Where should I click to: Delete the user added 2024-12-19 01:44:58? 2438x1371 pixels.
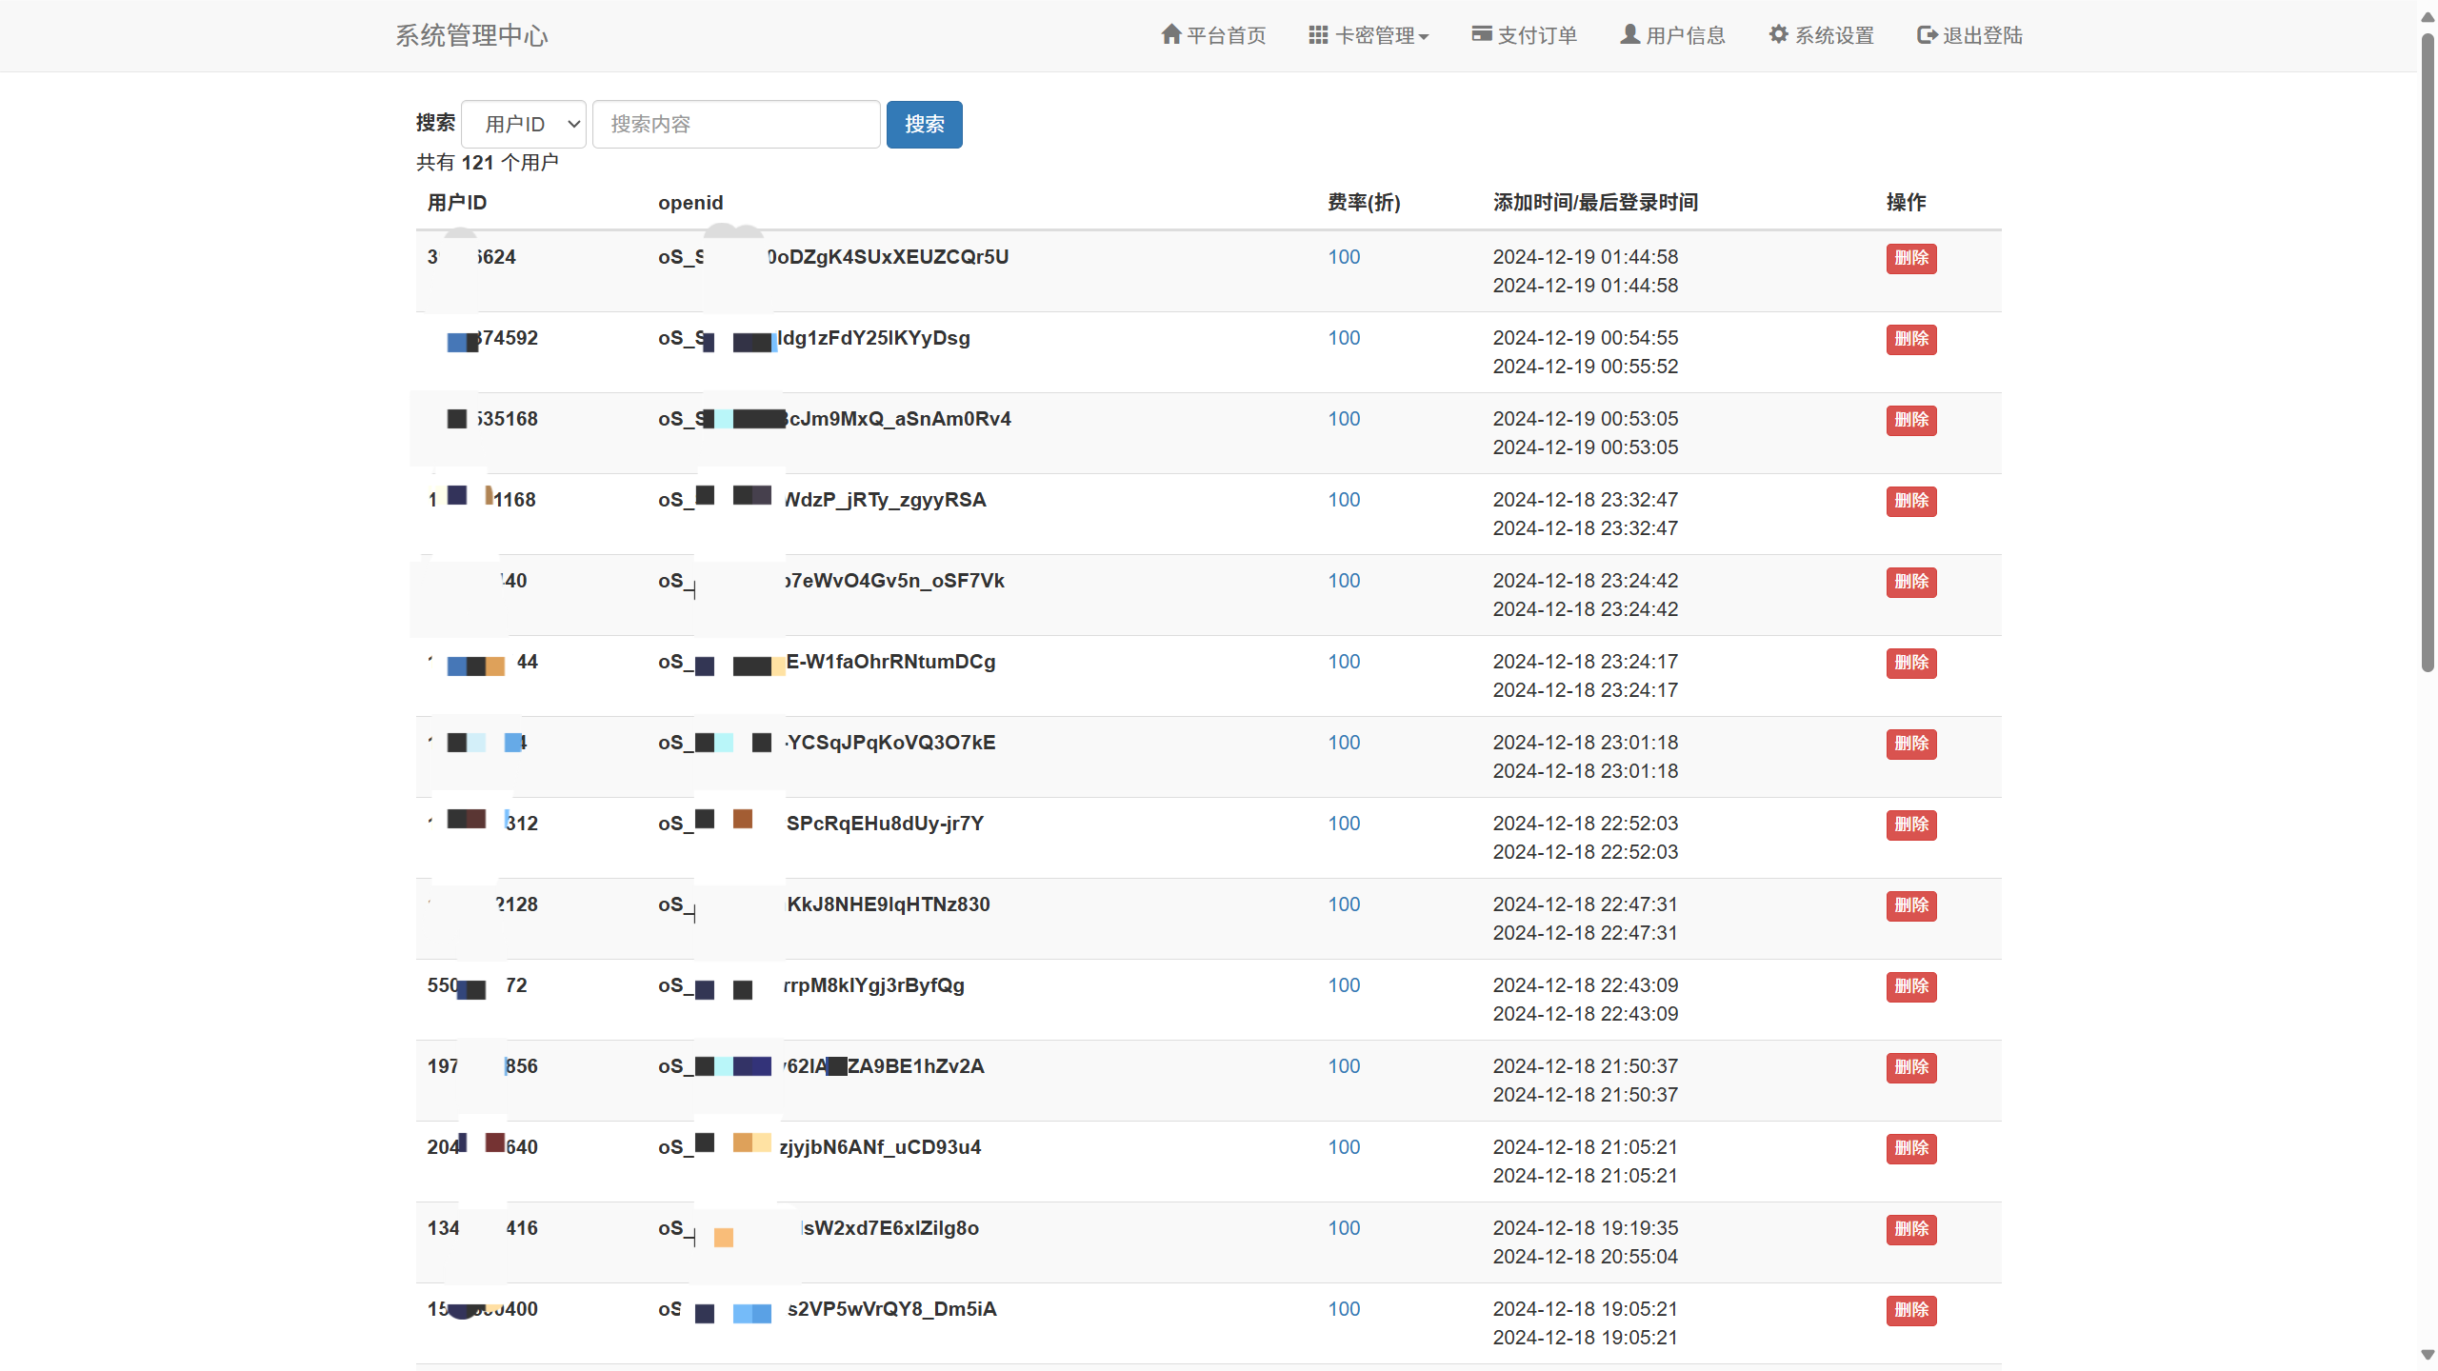pyautogui.click(x=1911, y=258)
